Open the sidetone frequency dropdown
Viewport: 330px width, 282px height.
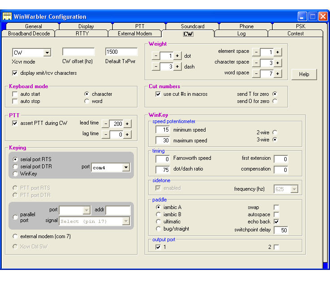click(x=294, y=189)
